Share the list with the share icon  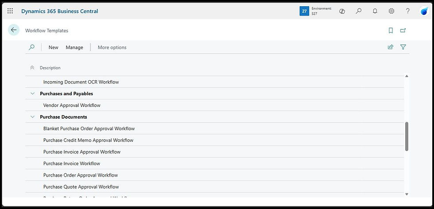click(391, 47)
